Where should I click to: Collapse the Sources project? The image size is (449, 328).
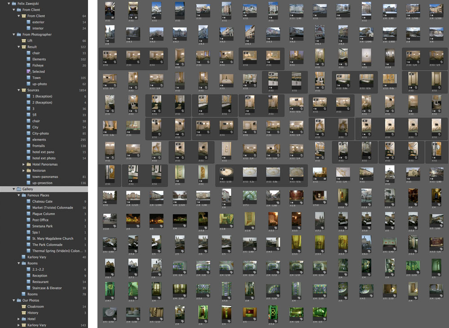pos(18,90)
